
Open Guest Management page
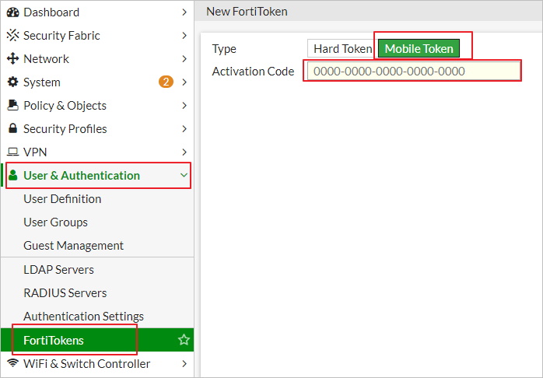click(73, 246)
